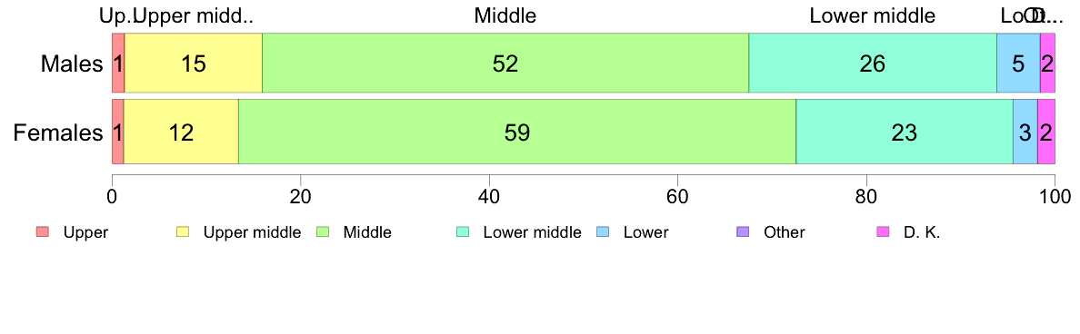This screenshot has height=334, width=1080.
Task: Click the Males row label
Action: (72, 64)
